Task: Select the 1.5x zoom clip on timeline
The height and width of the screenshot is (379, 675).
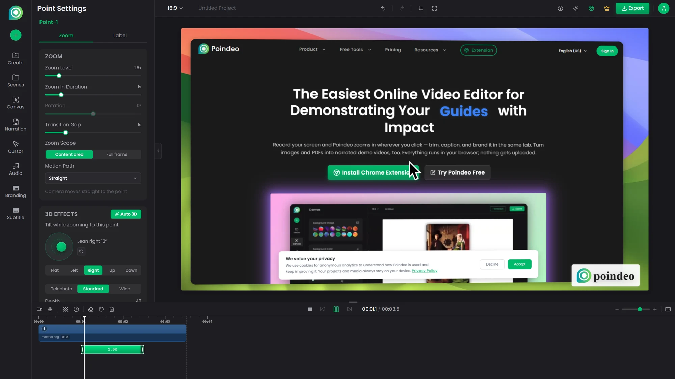Action: tap(112, 349)
